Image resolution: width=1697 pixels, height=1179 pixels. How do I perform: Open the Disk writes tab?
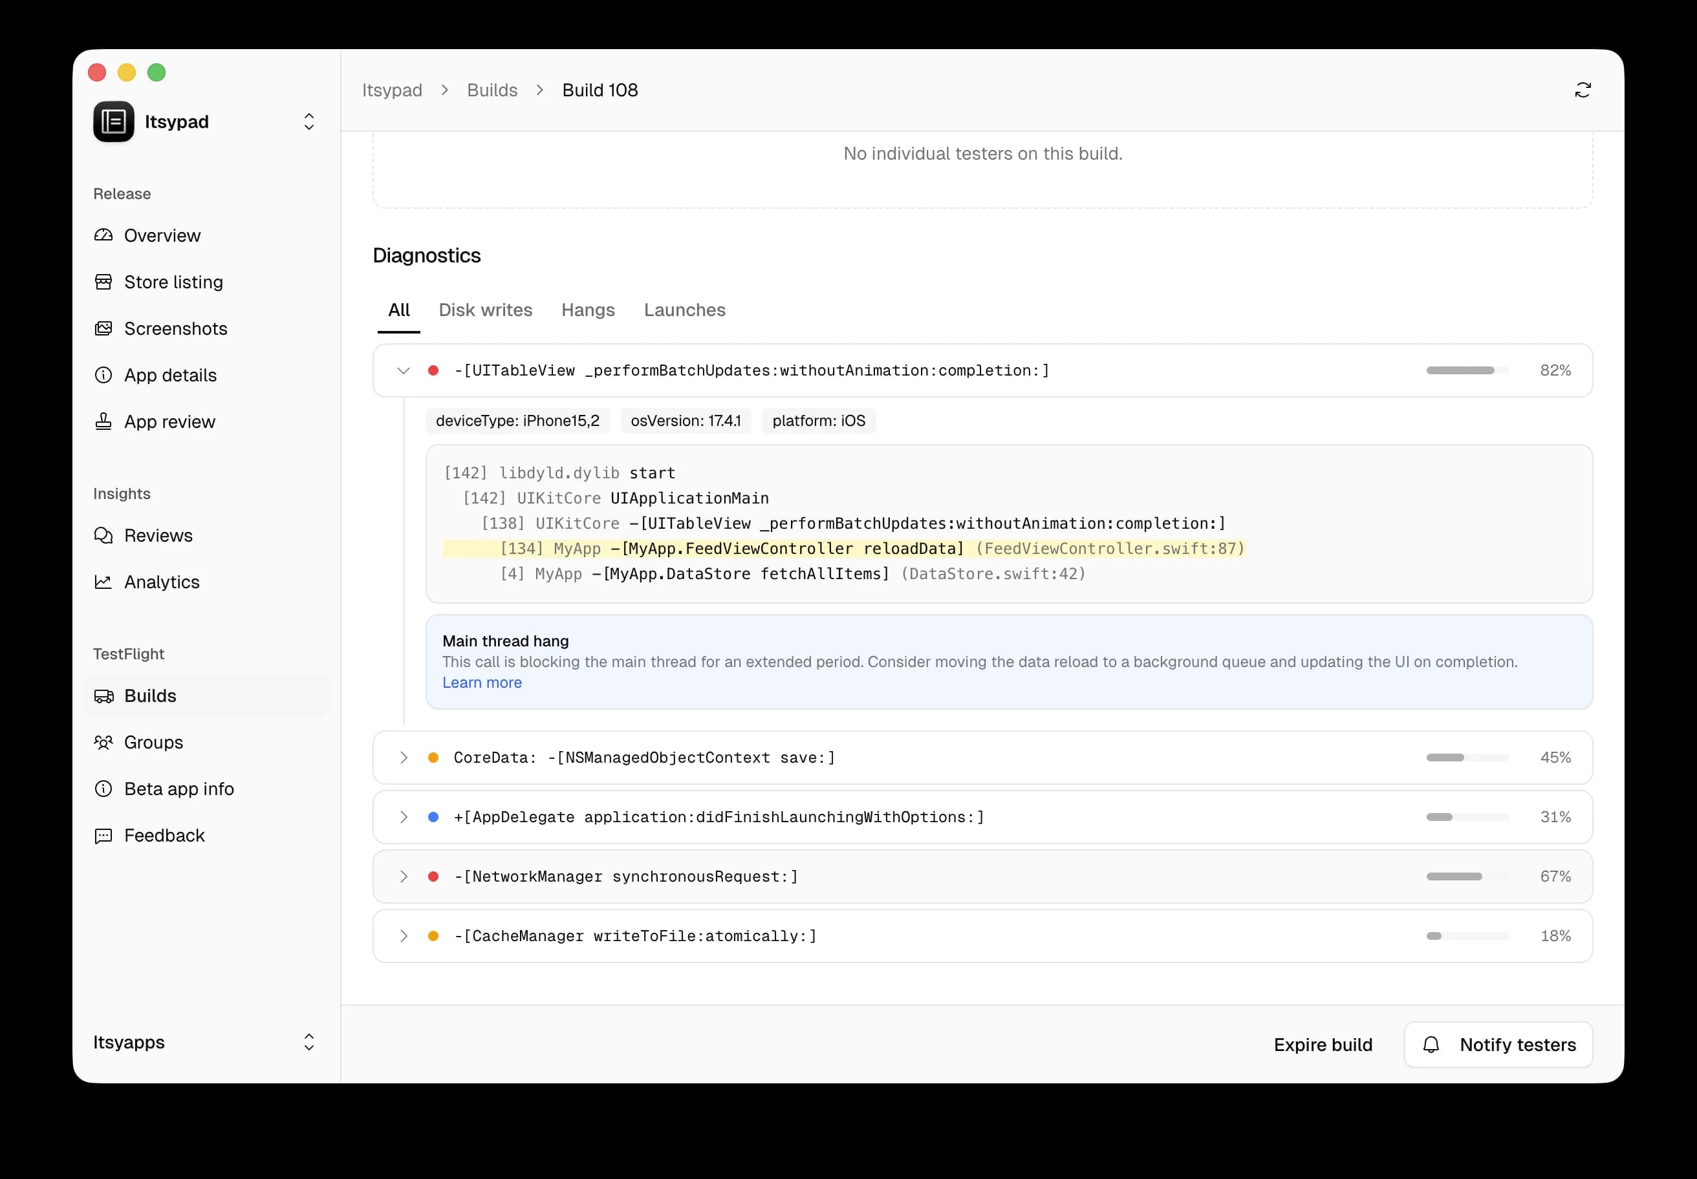click(x=485, y=310)
